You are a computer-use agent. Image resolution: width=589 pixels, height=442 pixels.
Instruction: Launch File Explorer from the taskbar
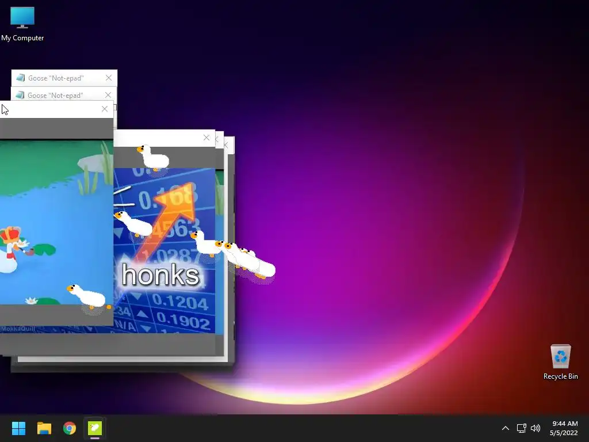(44, 428)
